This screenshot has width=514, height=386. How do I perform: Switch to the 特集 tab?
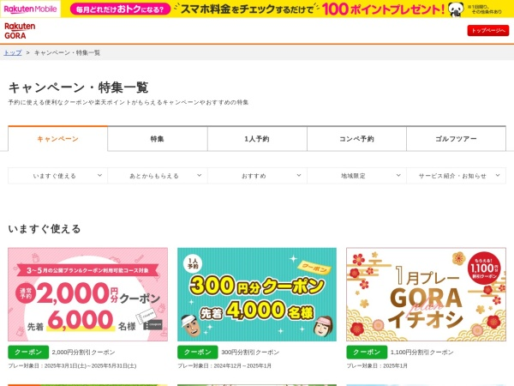[x=158, y=139]
